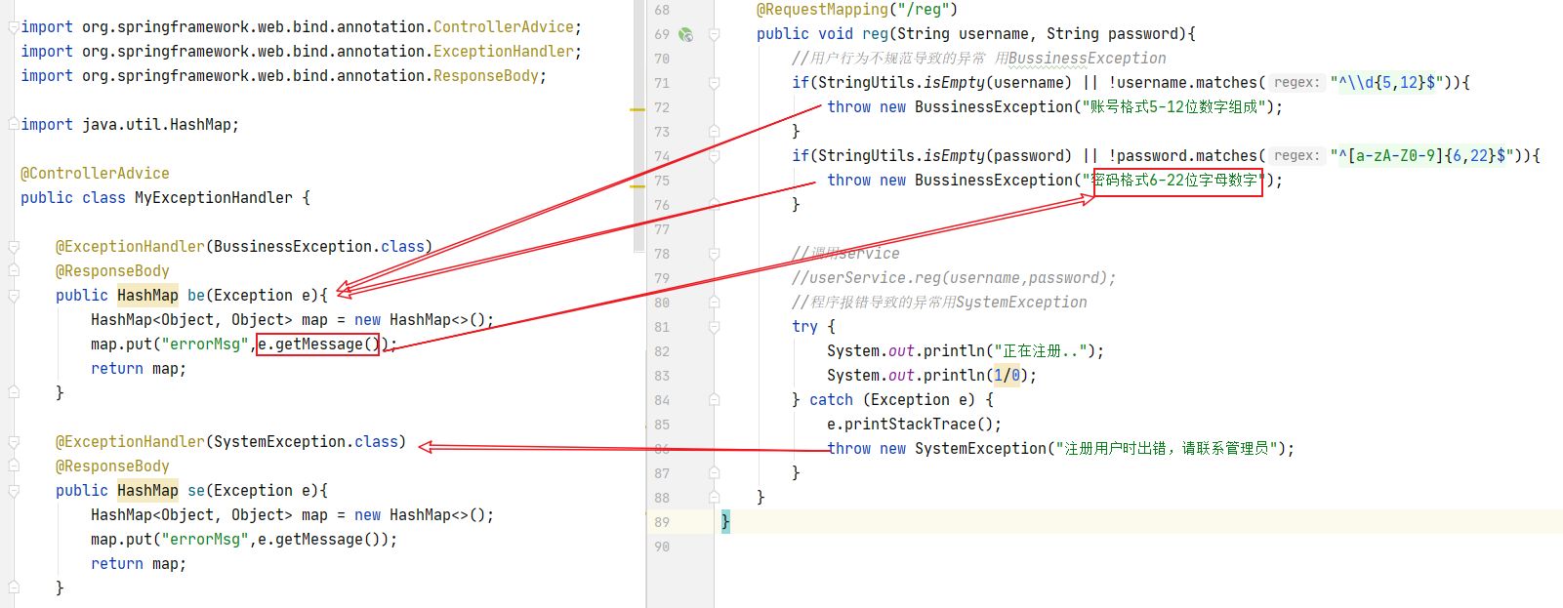
Task: Click the highlighted 1/0 expression on line 83
Action: 1007,376
